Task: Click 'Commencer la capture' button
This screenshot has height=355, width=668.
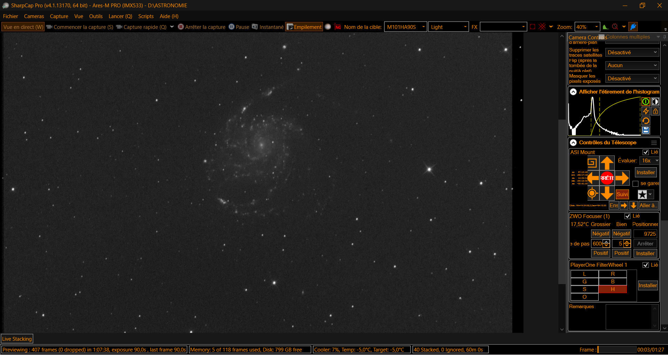Action: coord(80,27)
